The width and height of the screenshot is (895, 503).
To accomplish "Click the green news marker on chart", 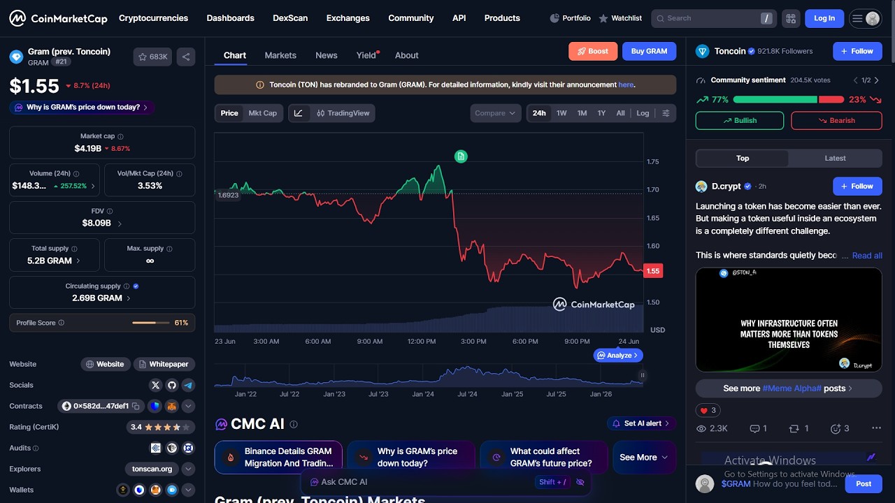I will point(460,156).
